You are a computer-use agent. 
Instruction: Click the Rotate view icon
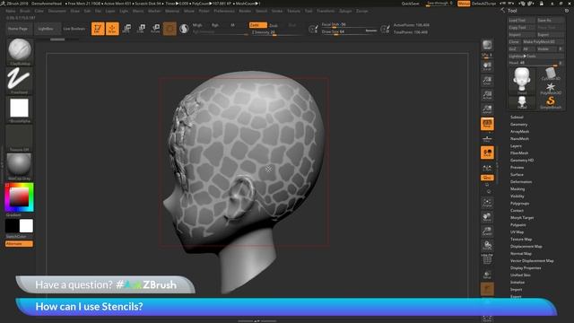pyautogui.click(x=487, y=245)
